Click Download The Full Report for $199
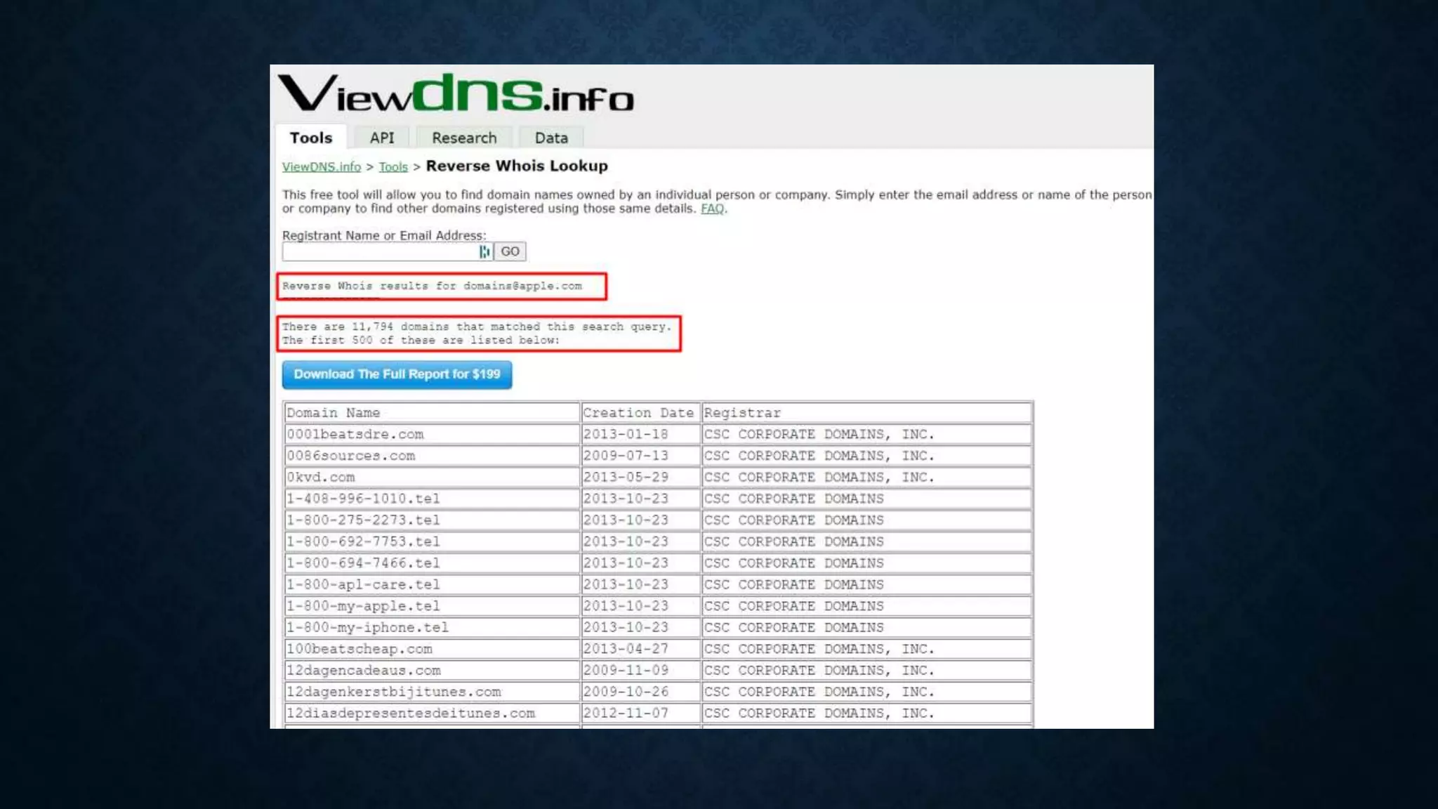 (397, 374)
